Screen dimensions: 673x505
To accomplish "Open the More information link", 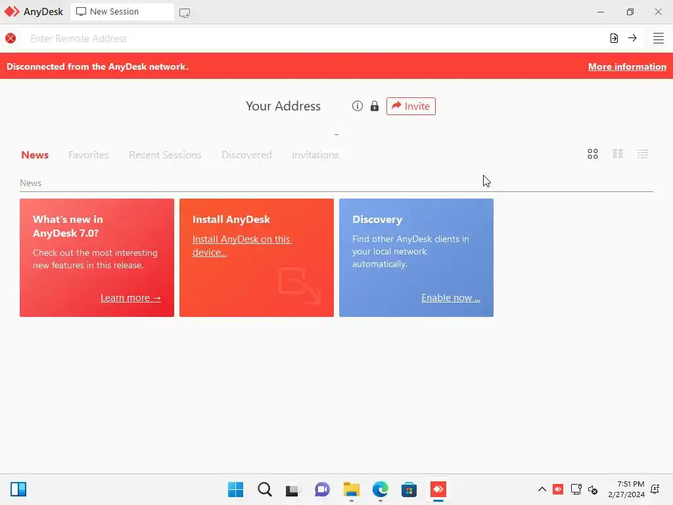I will click(627, 66).
